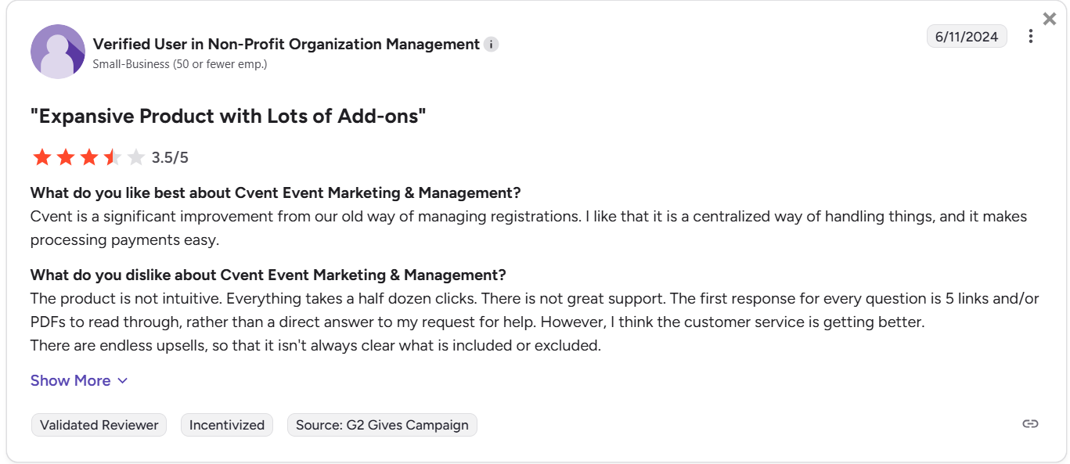Click the copy review link icon
Viewport: 1070px width, 464px height.
coord(1030,424)
